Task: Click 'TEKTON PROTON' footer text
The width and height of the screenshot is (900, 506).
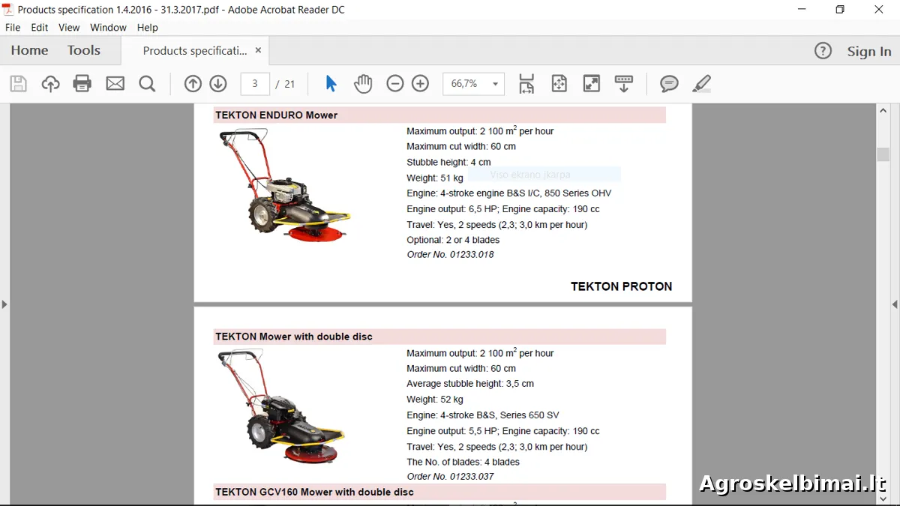Action: (x=621, y=286)
